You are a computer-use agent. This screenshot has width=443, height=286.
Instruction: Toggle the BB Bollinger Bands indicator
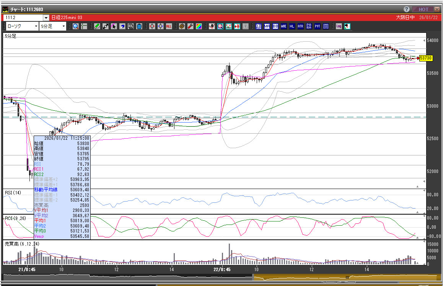click(275, 26)
